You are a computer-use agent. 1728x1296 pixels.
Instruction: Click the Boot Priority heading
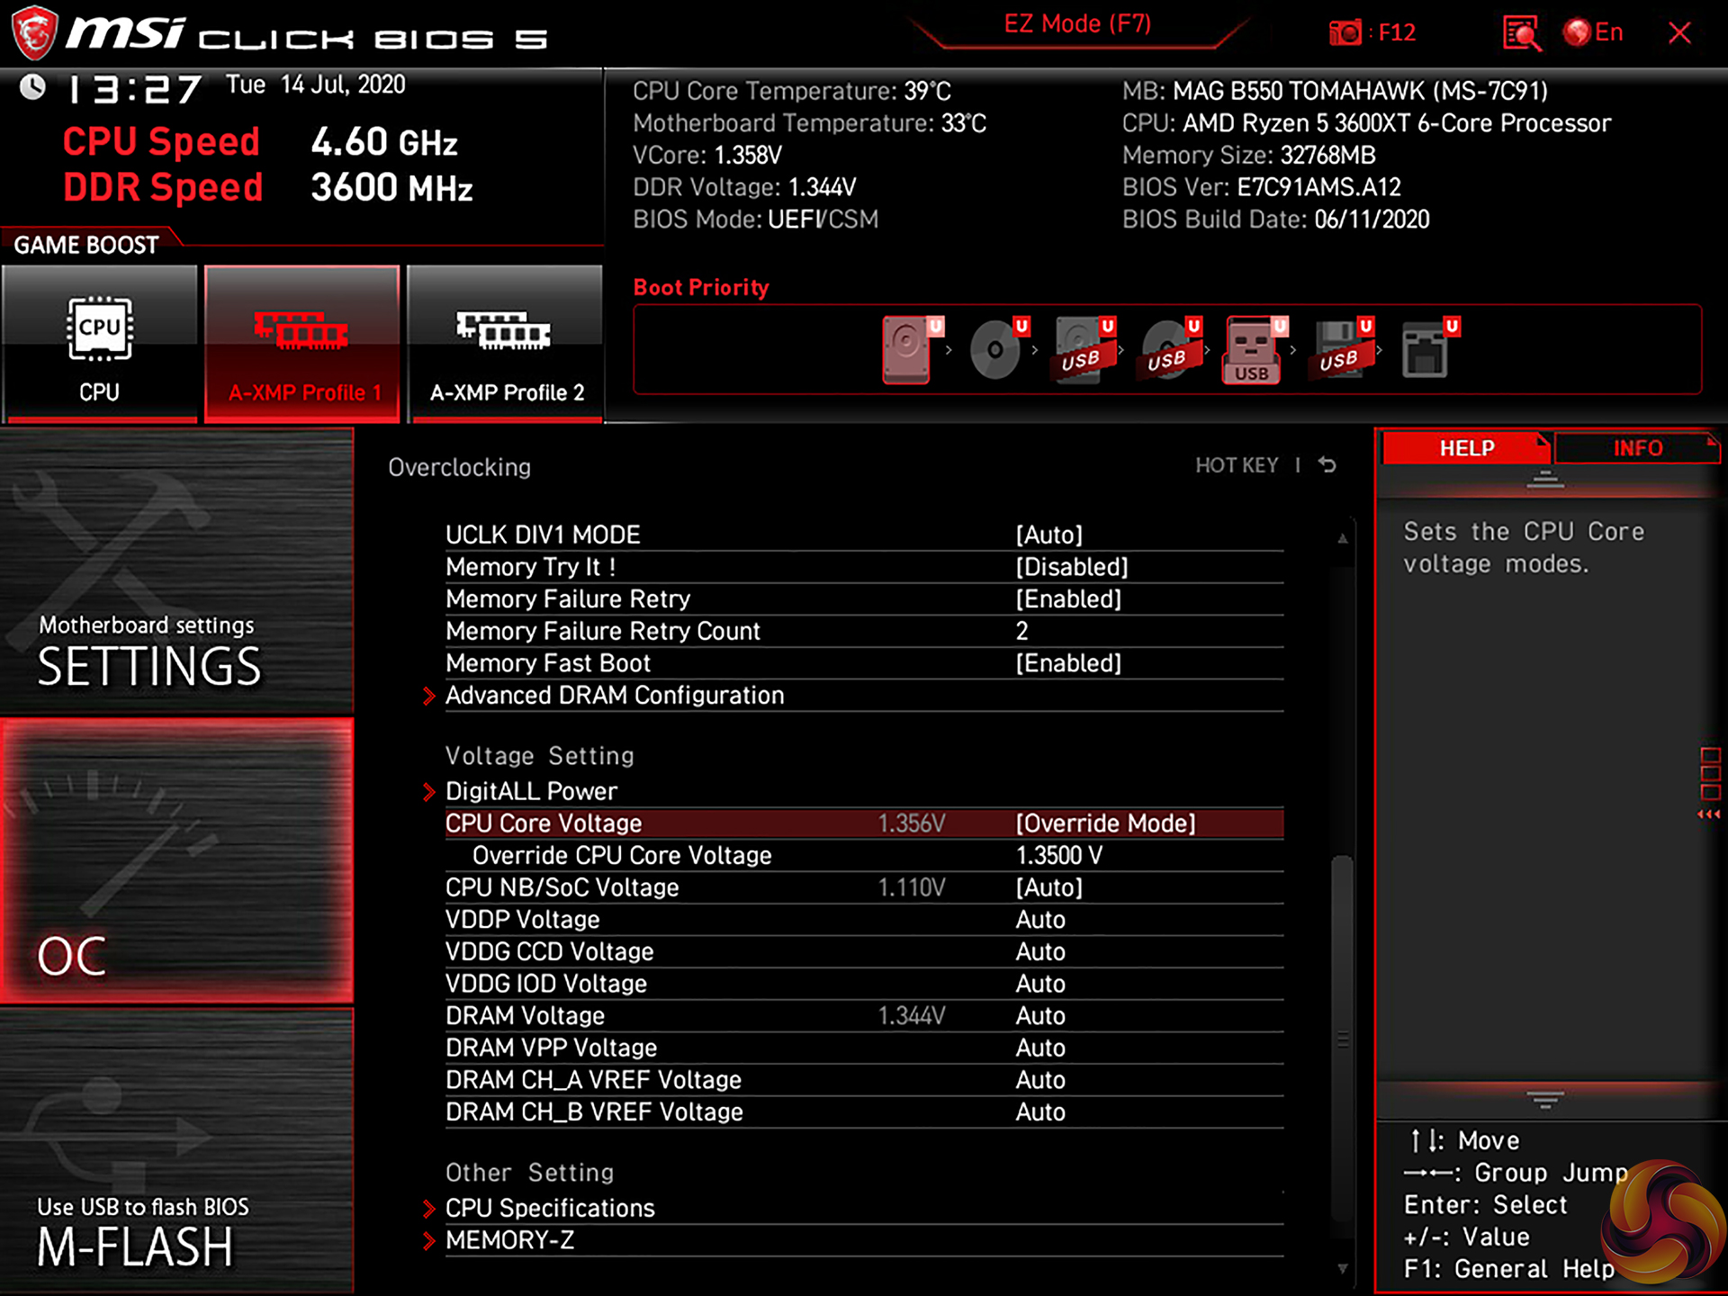(701, 288)
